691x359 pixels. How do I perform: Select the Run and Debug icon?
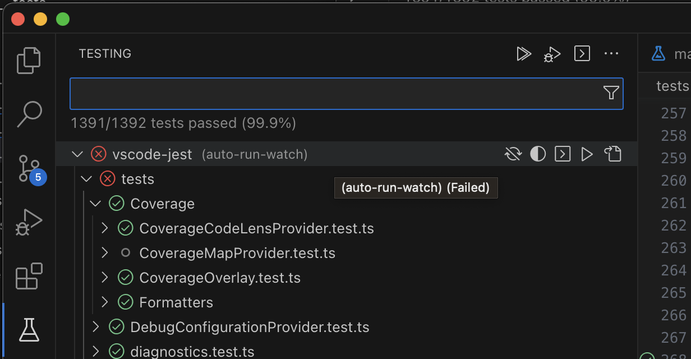point(30,222)
